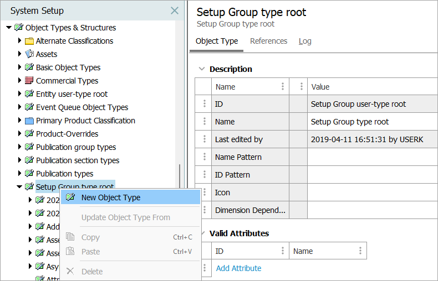Click the Event Queue Object Types icon
The image size is (438, 281).
(29, 107)
